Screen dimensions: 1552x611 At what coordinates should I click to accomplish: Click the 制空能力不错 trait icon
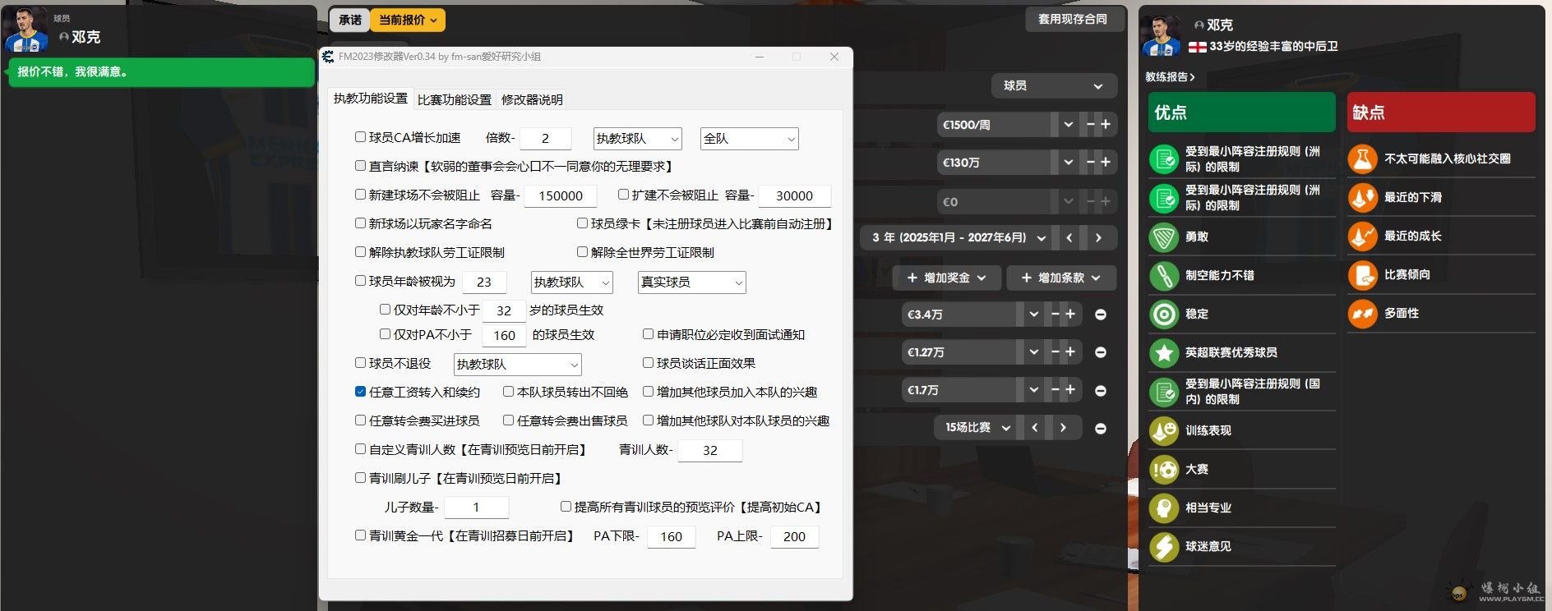coord(1164,276)
